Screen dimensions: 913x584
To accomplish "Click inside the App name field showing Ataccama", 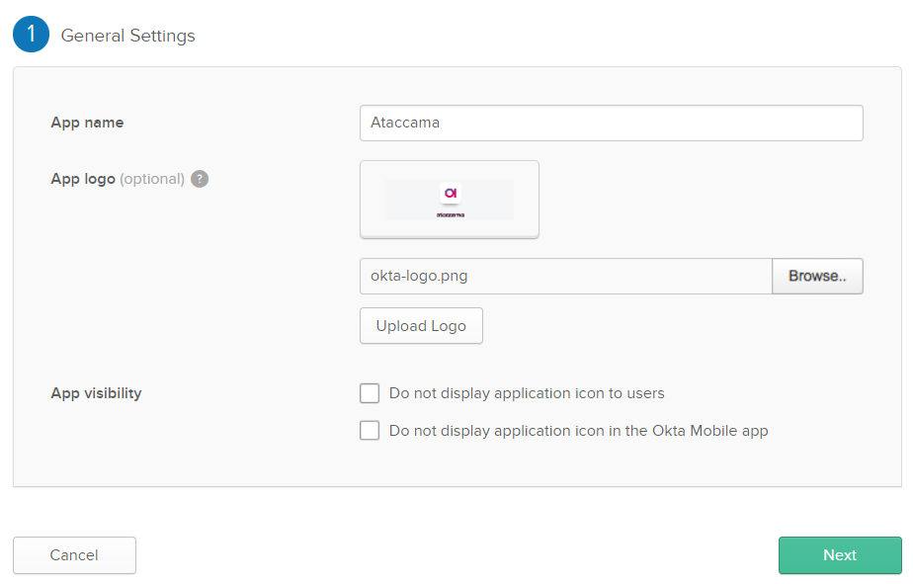I will pos(611,123).
